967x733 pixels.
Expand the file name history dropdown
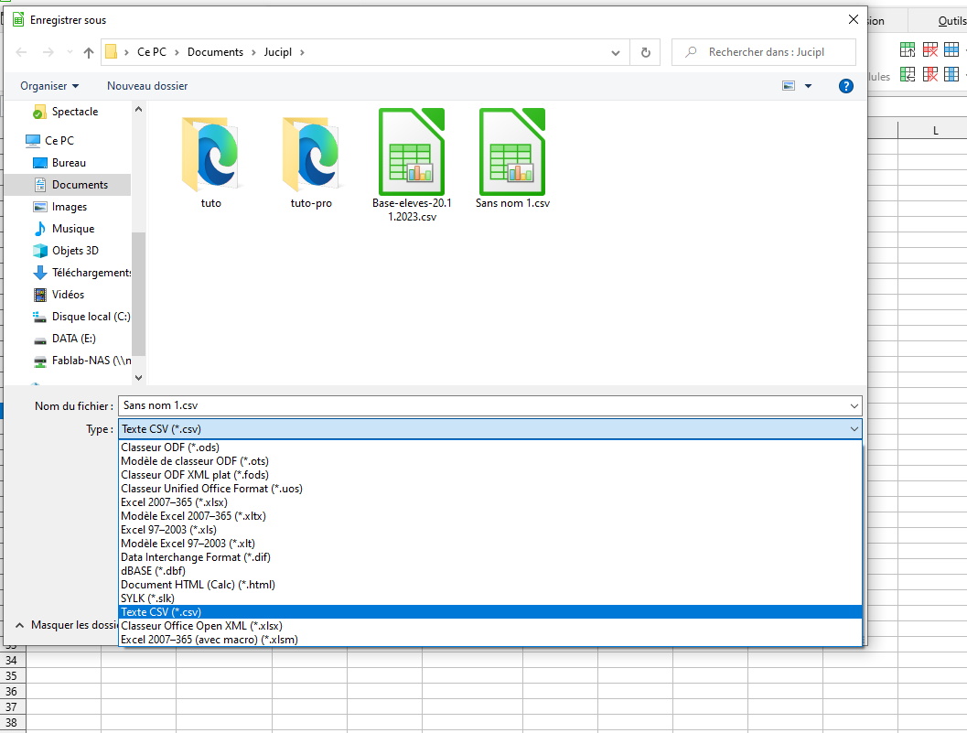tap(854, 405)
